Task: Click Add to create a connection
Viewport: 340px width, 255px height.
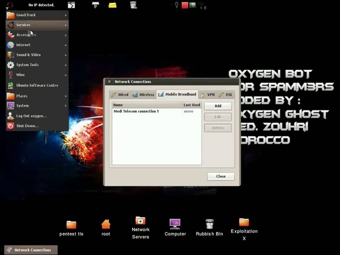Action: pyautogui.click(x=218, y=106)
